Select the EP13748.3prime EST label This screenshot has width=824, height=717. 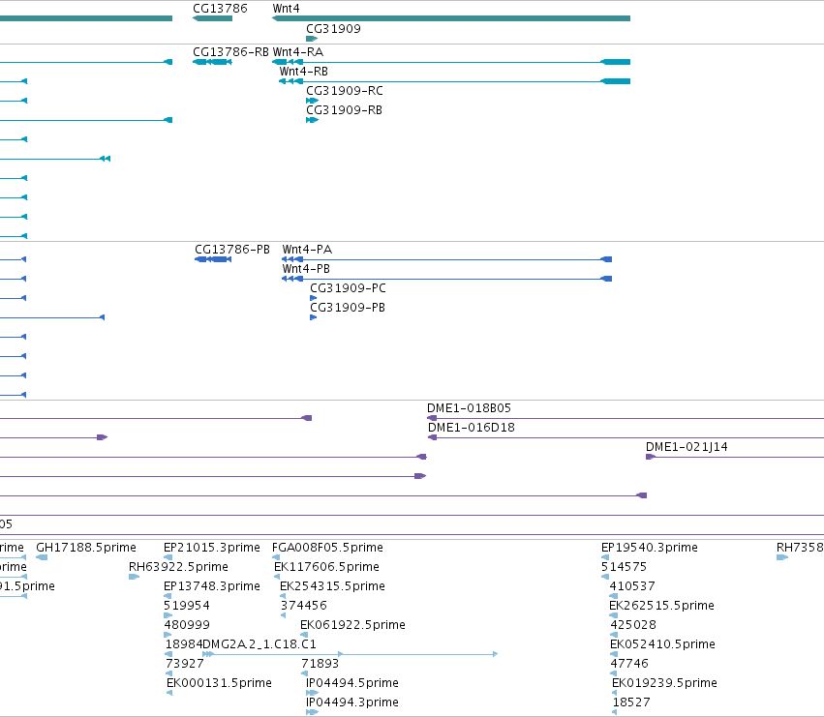click(x=212, y=586)
